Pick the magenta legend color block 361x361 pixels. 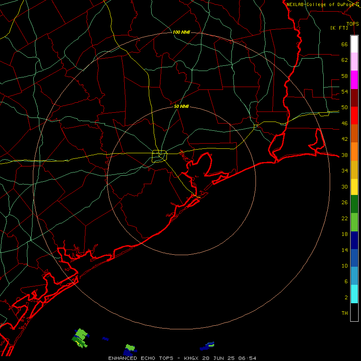point(354,80)
